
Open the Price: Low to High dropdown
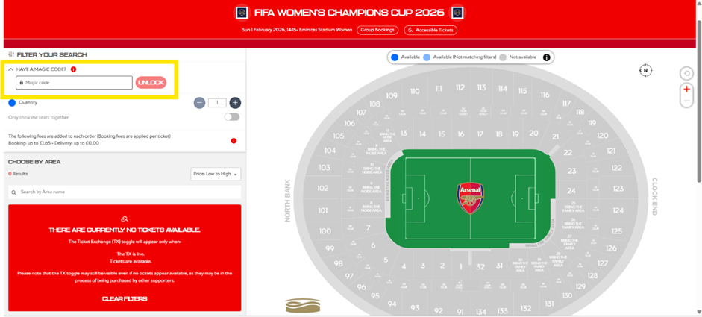coord(216,174)
